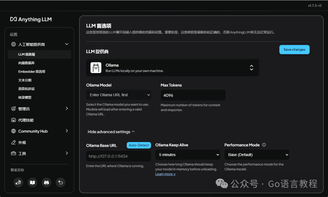Viewport: 328px width, 197px height.
Task: Expand the Community Hub chevron
Action: click(x=67, y=131)
